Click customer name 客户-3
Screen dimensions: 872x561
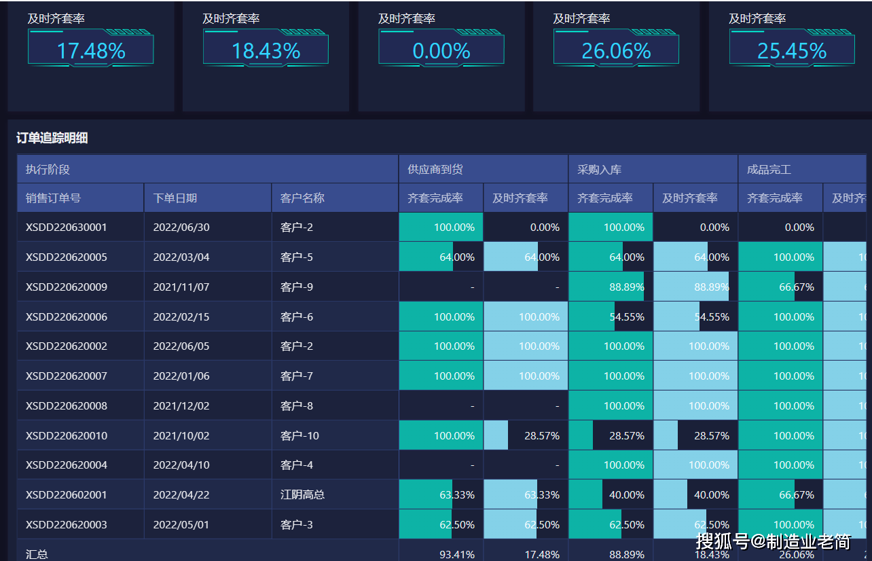[297, 525]
